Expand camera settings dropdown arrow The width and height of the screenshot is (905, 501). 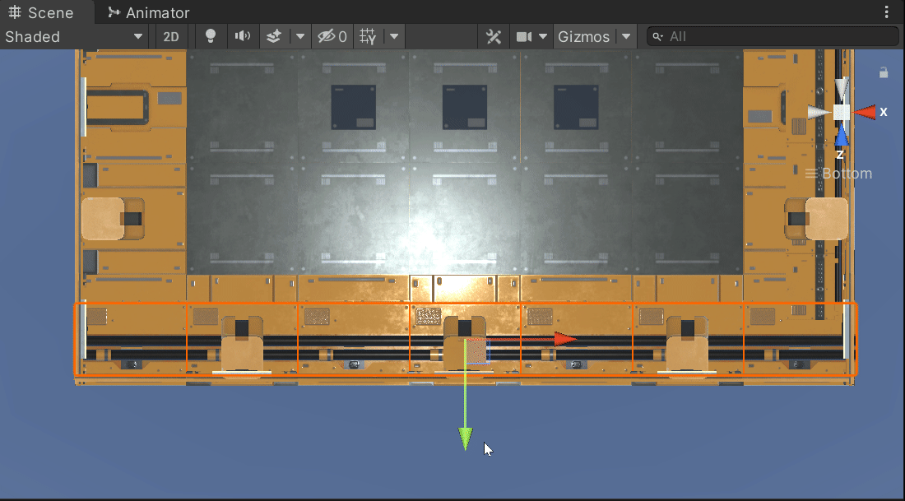(543, 36)
